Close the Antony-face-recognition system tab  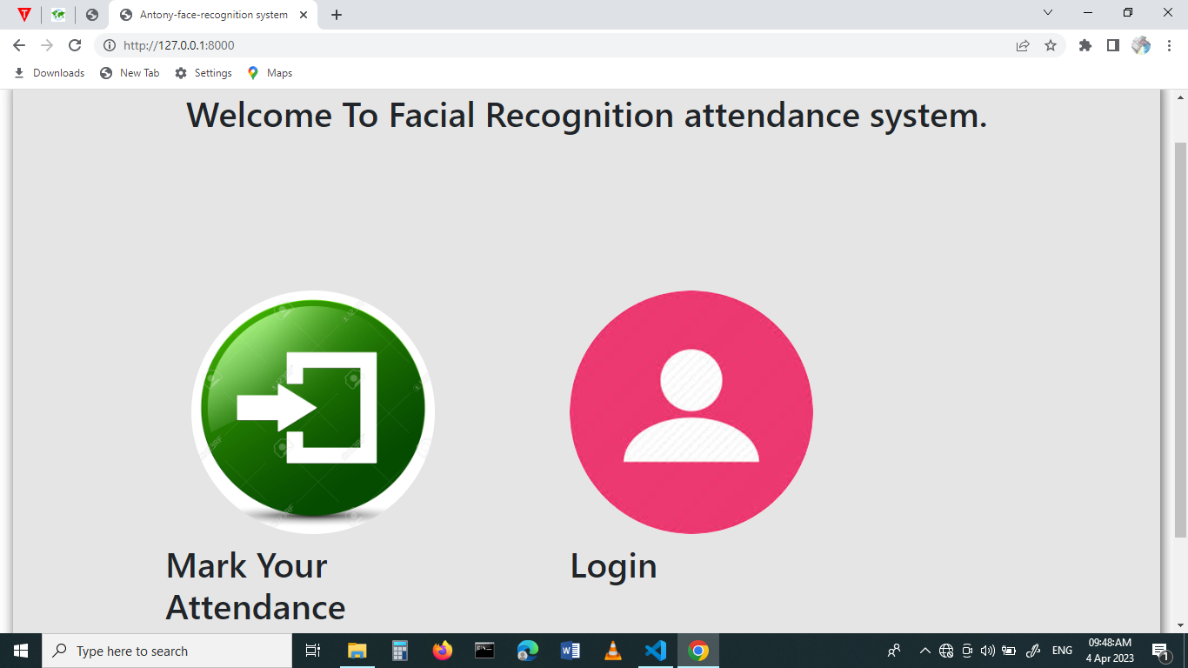[304, 15]
